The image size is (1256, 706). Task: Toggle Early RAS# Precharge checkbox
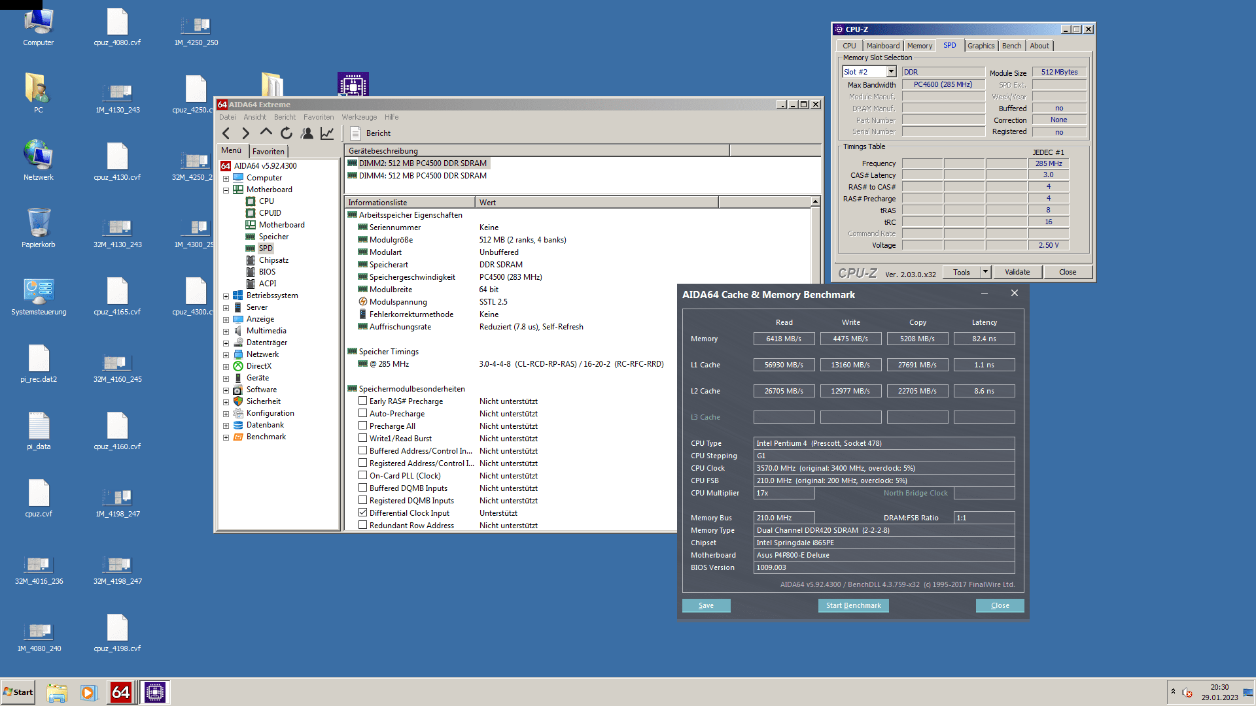362,401
